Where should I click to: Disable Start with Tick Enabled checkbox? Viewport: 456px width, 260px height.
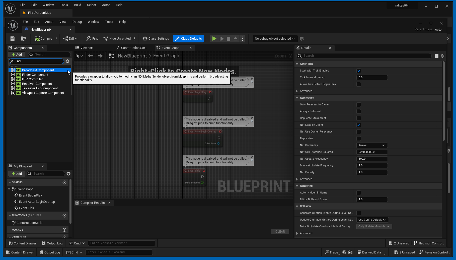(359, 71)
